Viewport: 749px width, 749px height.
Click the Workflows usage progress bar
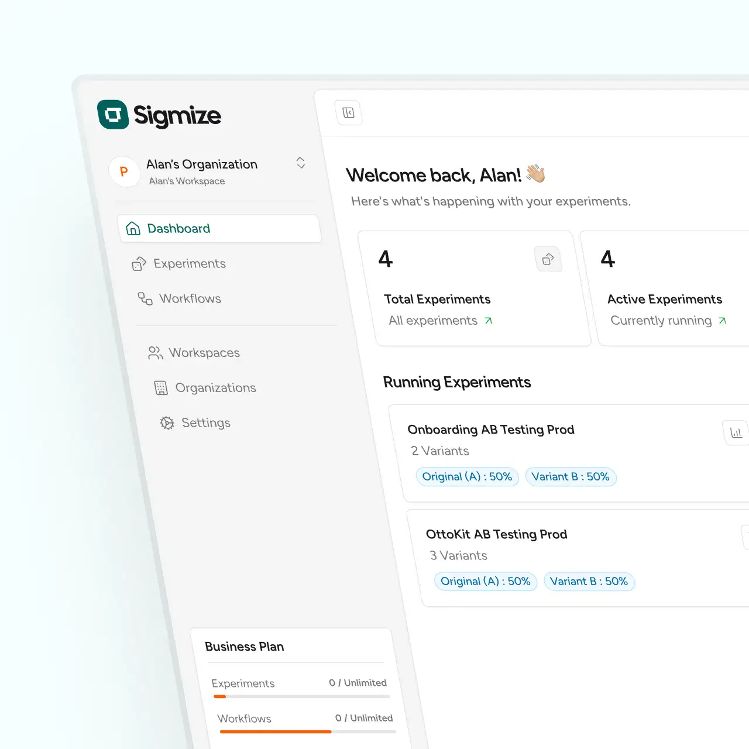tap(308, 731)
